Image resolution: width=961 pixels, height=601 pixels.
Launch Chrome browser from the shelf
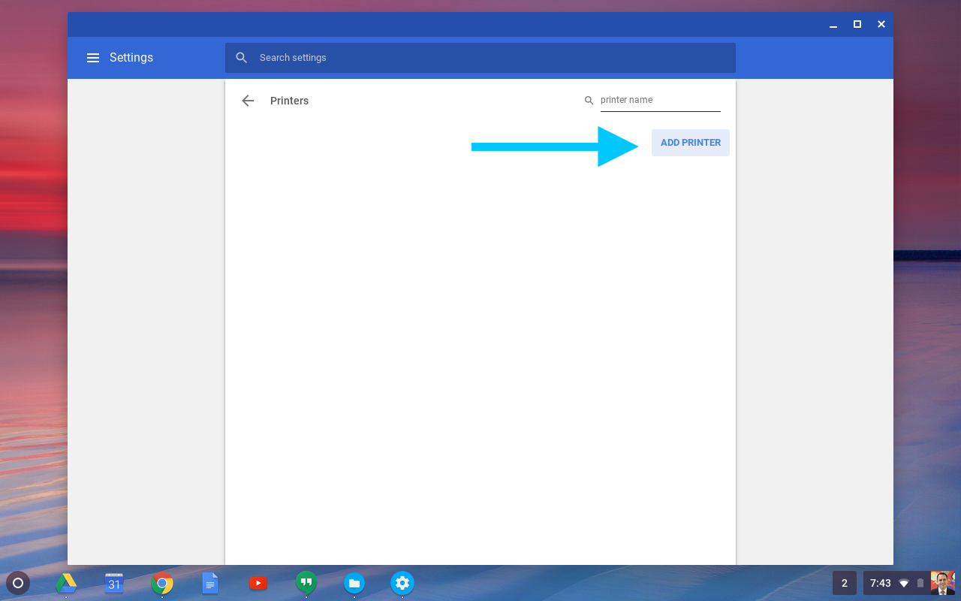pos(162,583)
